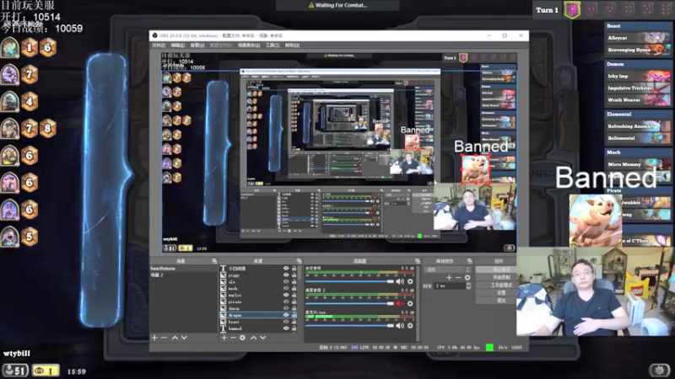Add a new scene with plus icon
Viewport: 675px width, 379px height.
(x=154, y=338)
